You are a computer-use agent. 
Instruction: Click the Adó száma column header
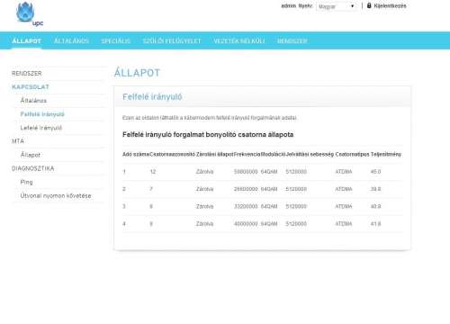pyautogui.click(x=136, y=154)
